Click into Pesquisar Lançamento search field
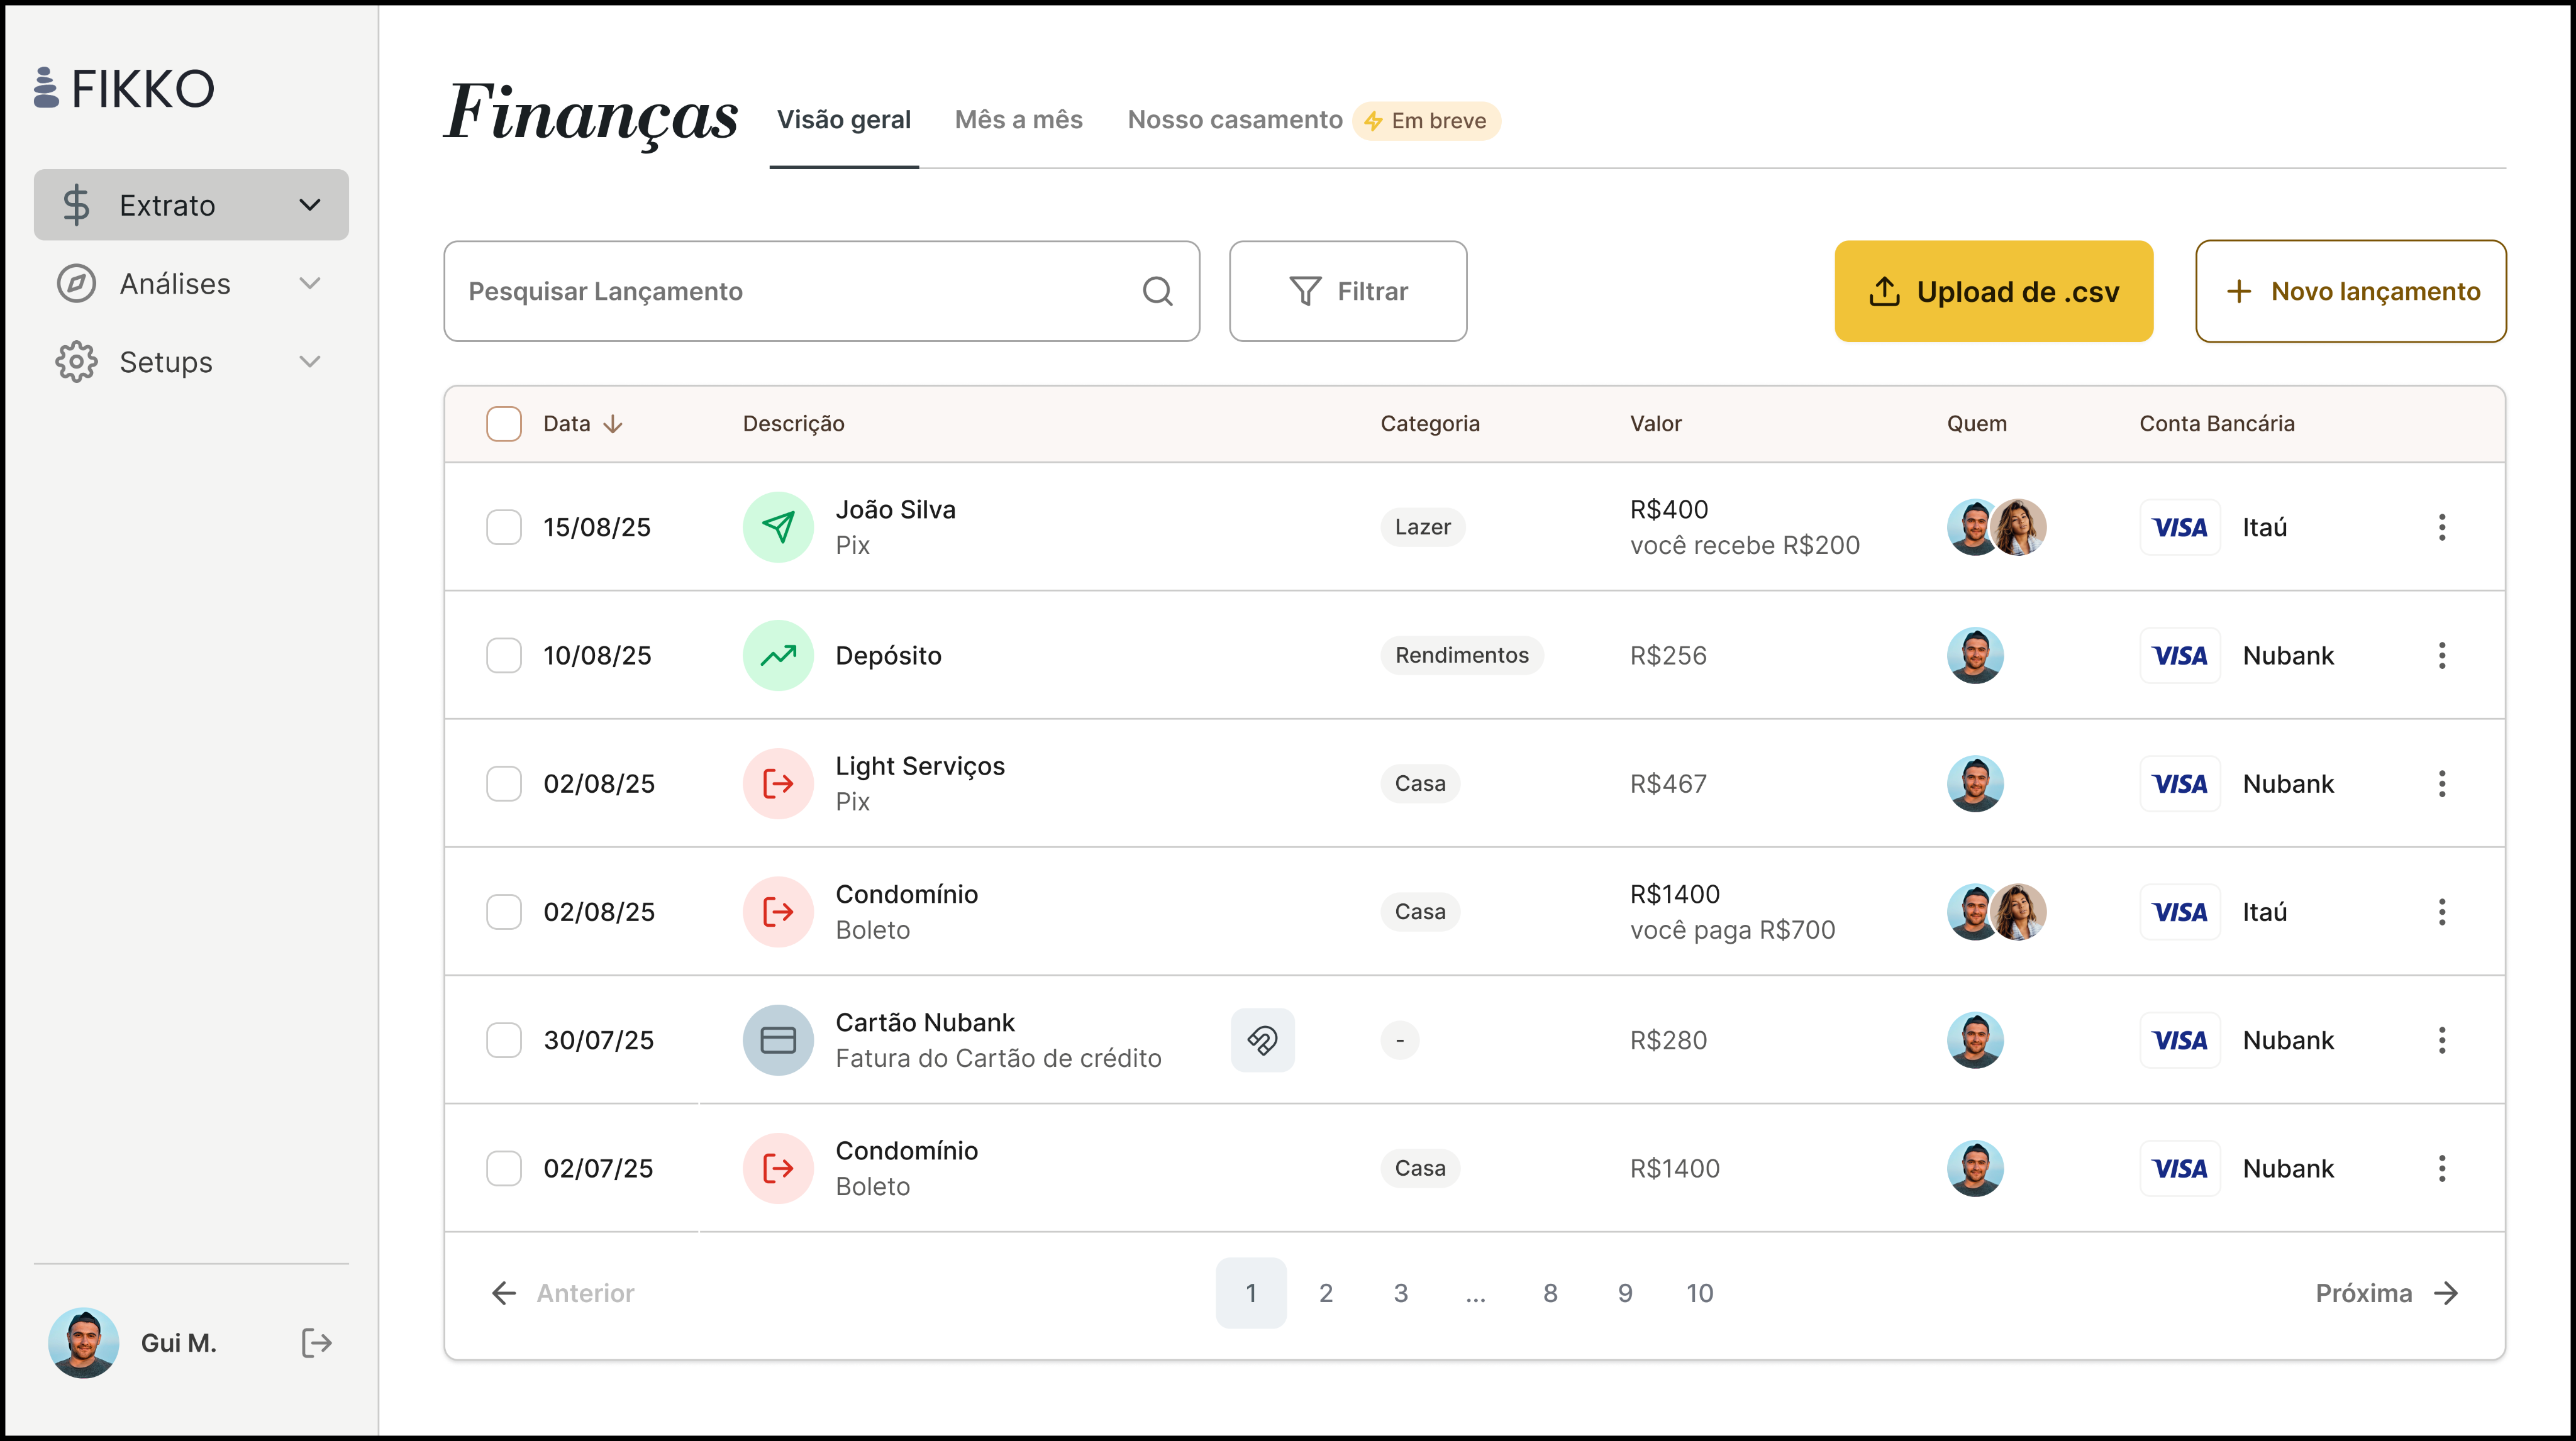 pyautogui.click(x=790, y=291)
